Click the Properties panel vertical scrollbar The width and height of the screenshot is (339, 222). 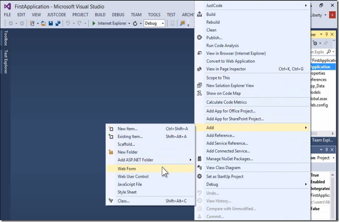tap(333, 195)
